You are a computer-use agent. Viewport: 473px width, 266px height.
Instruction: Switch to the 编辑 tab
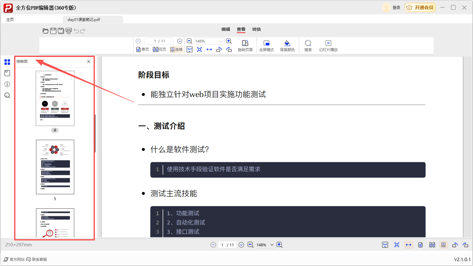coord(226,30)
